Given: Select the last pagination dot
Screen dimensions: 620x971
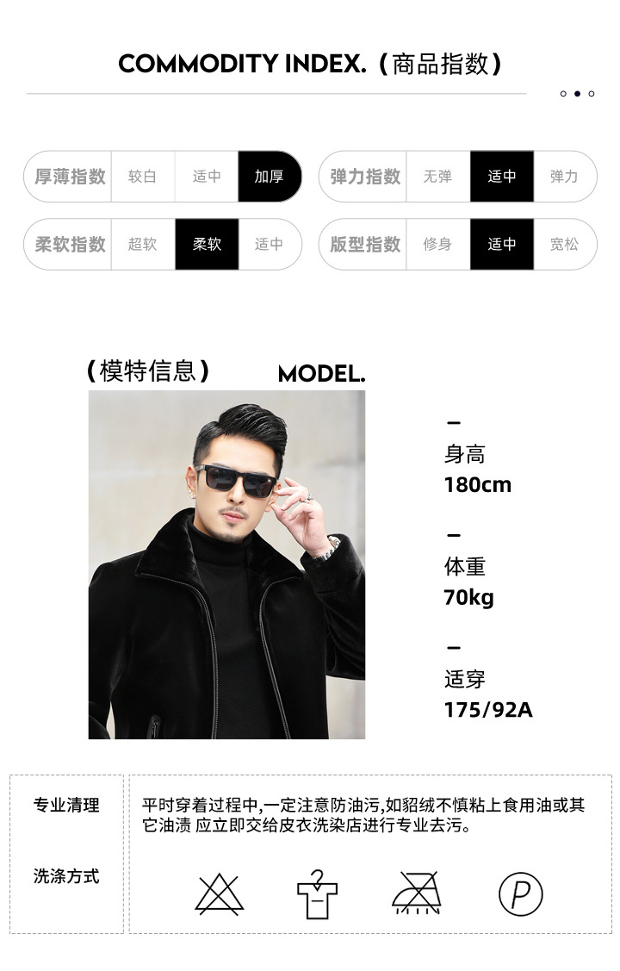Looking at the screenshot, I should (x=592, y=94).
